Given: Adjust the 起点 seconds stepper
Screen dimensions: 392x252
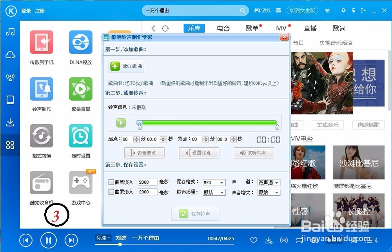Looking at the screenshot, I should (x=163, y=139).
